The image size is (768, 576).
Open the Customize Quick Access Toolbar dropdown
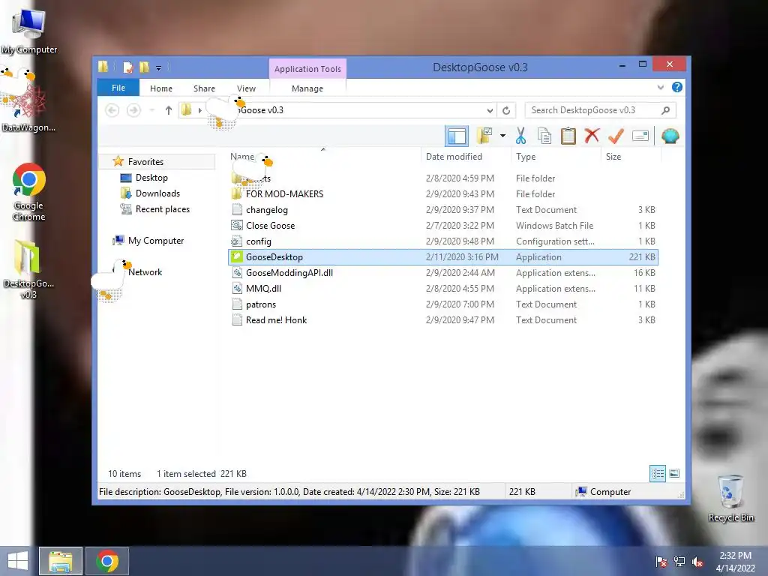(159, 67)
